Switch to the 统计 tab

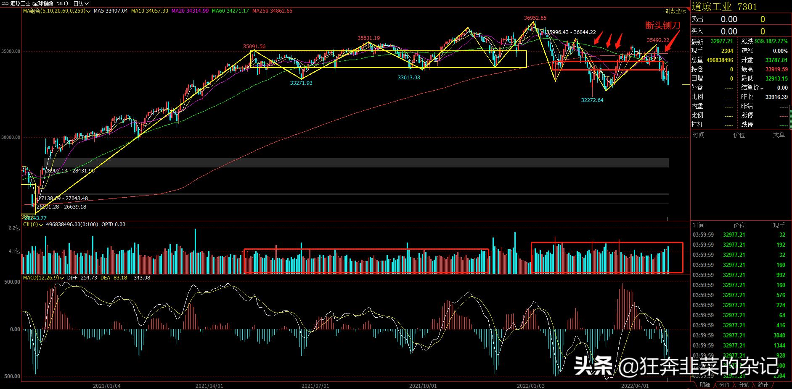pos(763,385)
